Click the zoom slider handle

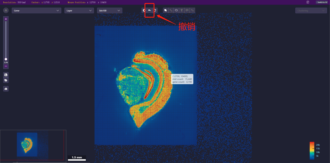coord(6,59)
